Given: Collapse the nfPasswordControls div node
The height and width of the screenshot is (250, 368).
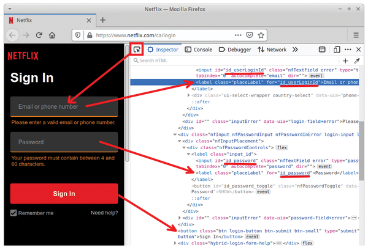Looking at the screenshot, I should click(x=184, y=147).
